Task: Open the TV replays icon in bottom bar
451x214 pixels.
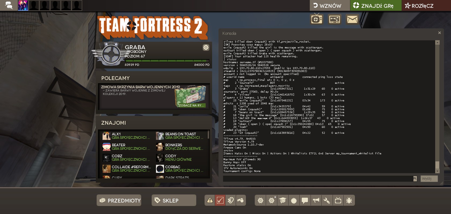Action: pos(338,200)
